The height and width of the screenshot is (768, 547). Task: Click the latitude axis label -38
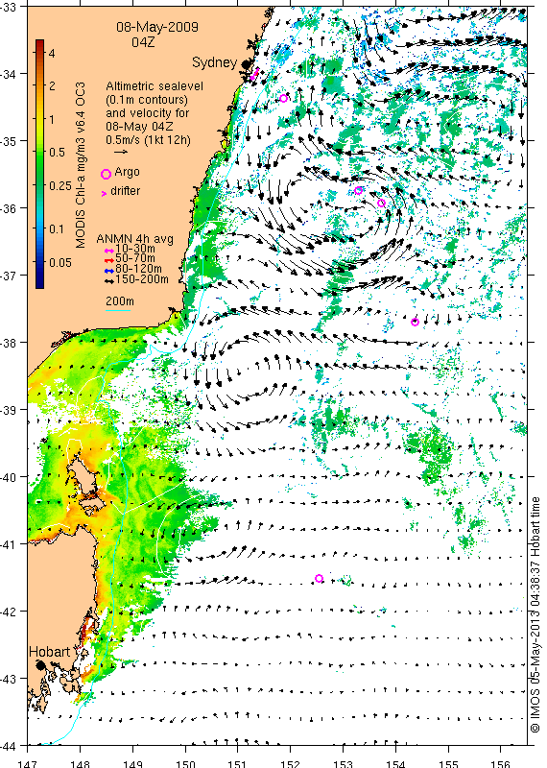pos(8,342)
